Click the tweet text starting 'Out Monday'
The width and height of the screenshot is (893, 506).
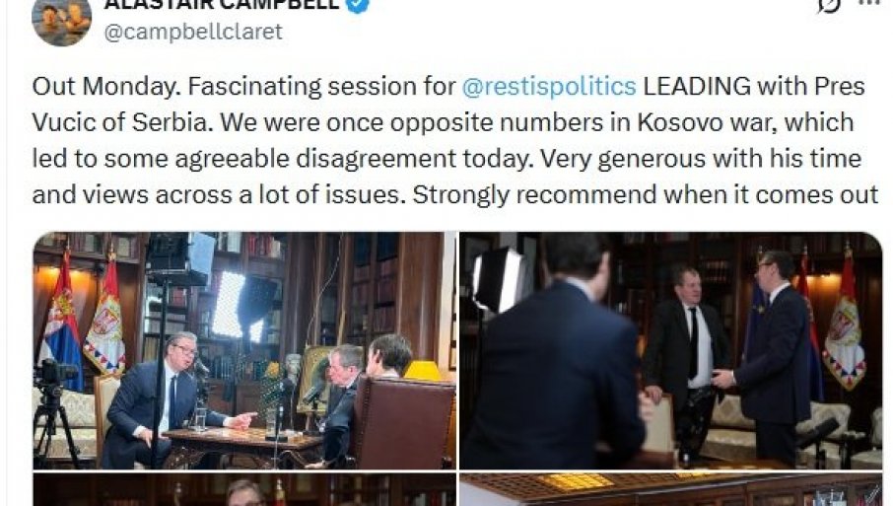(x=455, y=140)
